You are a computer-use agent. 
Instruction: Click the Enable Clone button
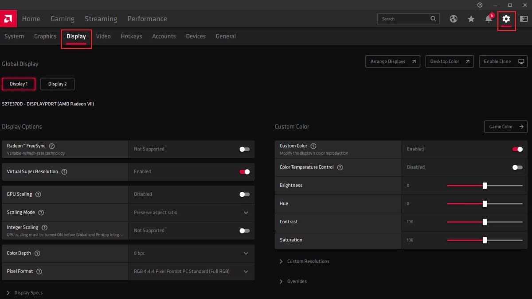503,62
